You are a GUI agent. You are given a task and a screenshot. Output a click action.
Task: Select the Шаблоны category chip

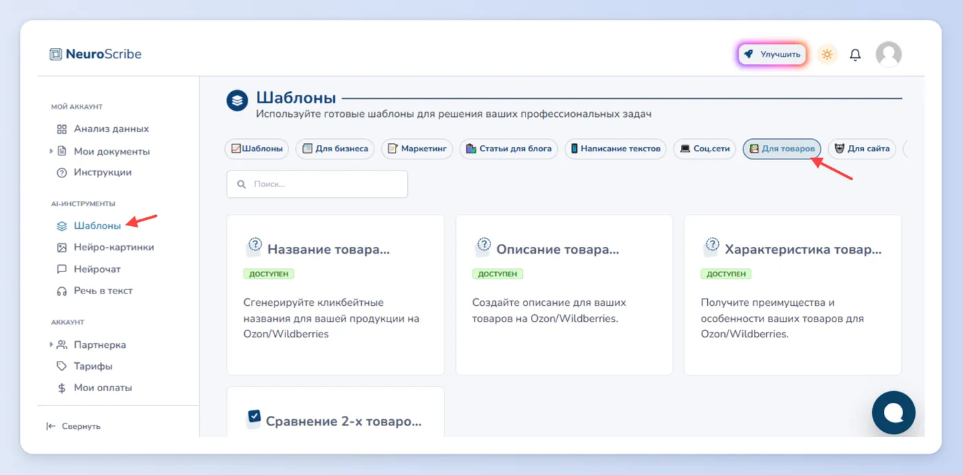(257, 148)
